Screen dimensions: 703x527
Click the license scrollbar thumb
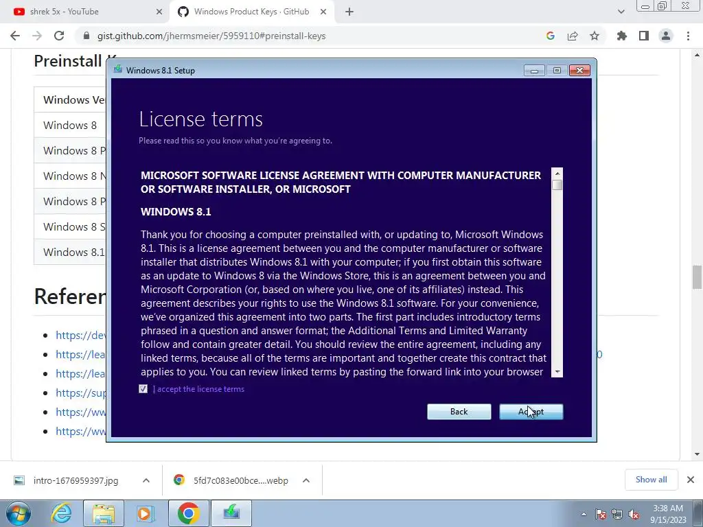point(557,185)
